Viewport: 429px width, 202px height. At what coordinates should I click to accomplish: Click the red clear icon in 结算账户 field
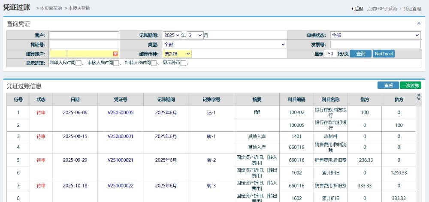tap(115, 54)
